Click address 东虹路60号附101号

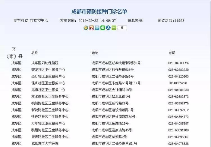tap(126, 83)
